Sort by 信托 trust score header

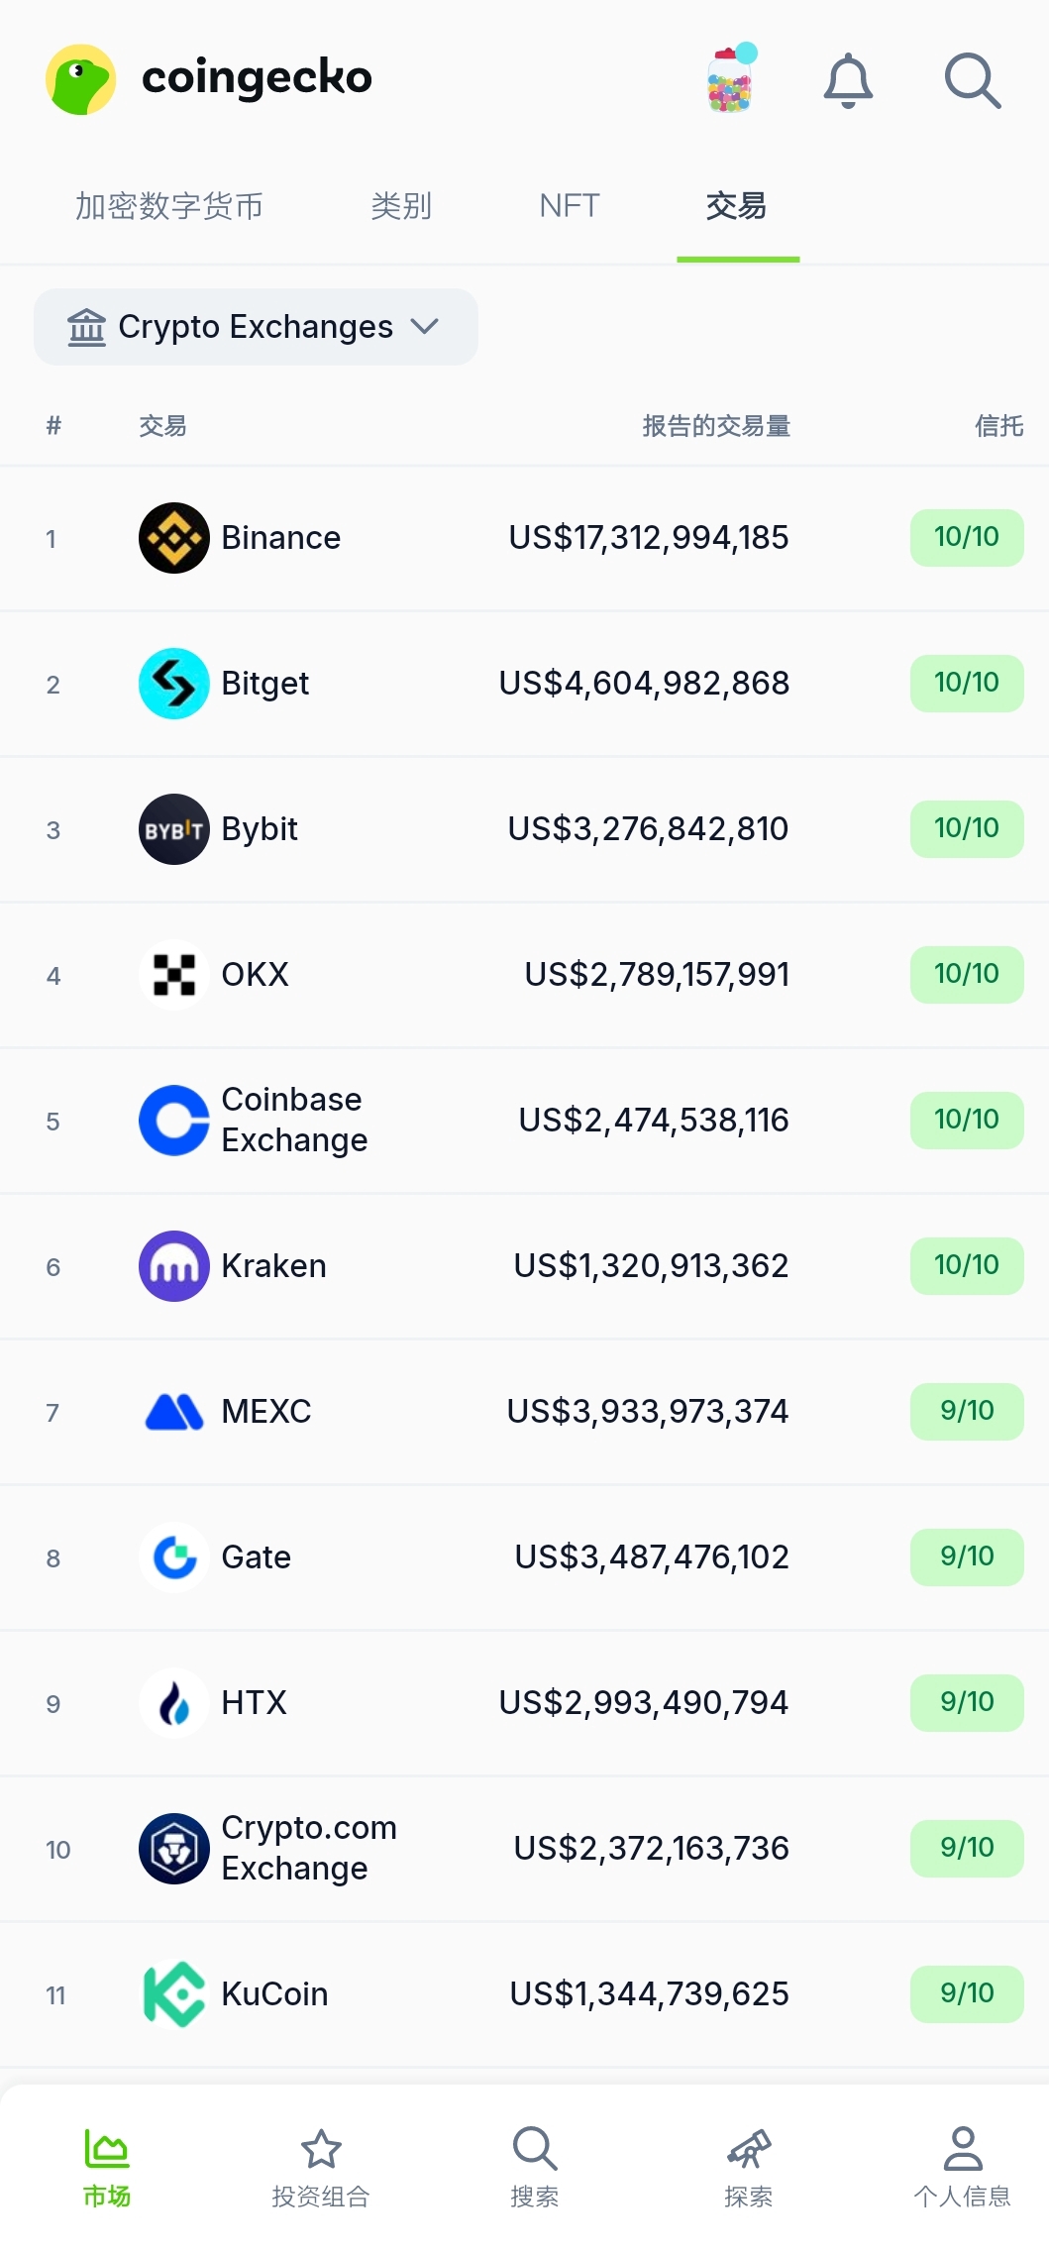coord(998,426)
